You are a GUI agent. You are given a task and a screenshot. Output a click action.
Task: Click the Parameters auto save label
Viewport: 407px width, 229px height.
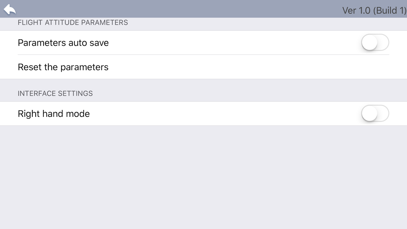click(63, 43)
